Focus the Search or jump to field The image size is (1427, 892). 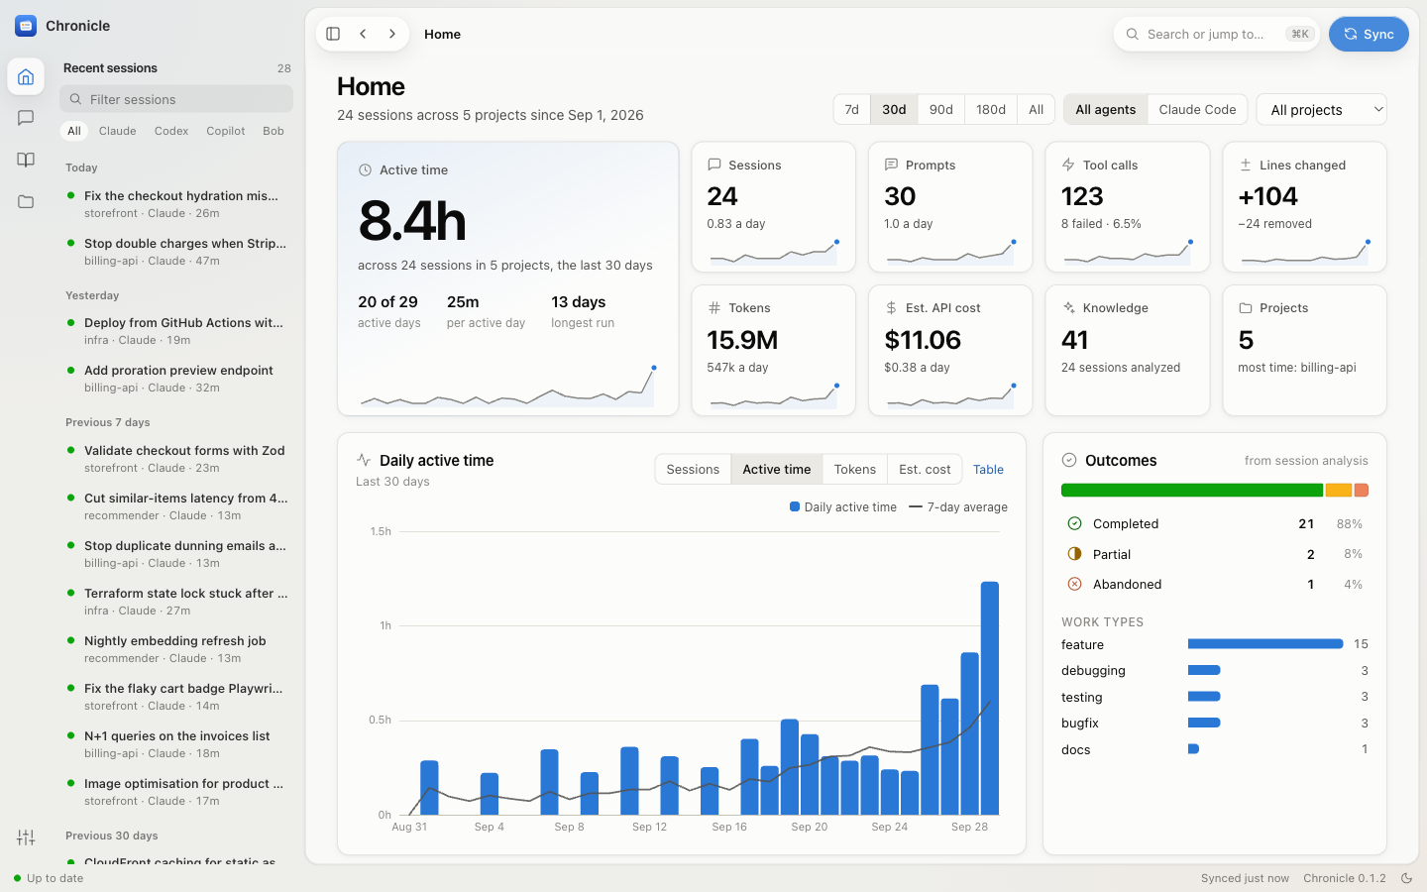pyautogui.click(x=1216, y=34)
